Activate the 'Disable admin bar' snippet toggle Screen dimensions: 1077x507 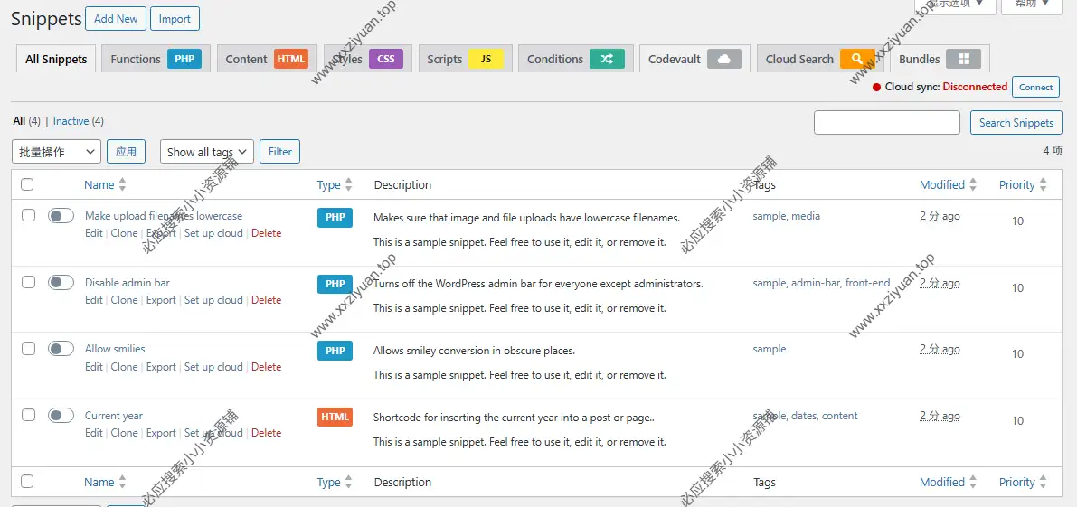[61, 283]
